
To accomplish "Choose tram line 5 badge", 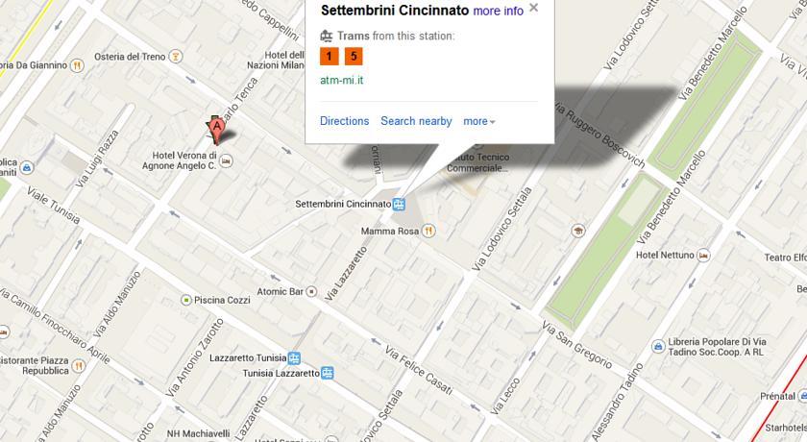I will (x=354, y=56).
